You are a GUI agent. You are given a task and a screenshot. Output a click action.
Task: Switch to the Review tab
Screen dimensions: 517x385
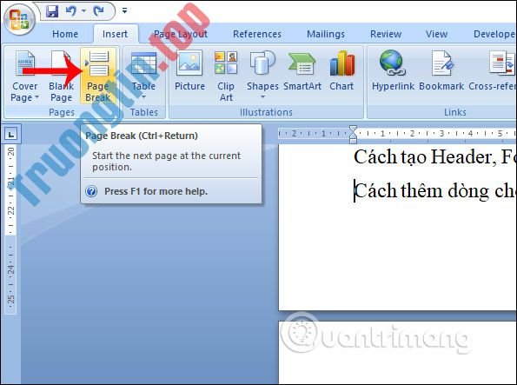click(386, 34)
